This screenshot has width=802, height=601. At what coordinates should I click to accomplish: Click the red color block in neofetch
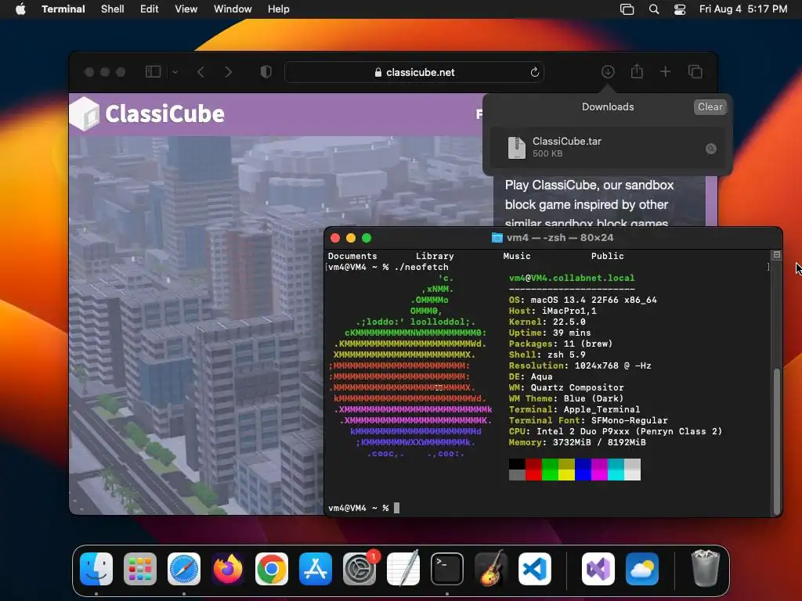coord(533,470)
